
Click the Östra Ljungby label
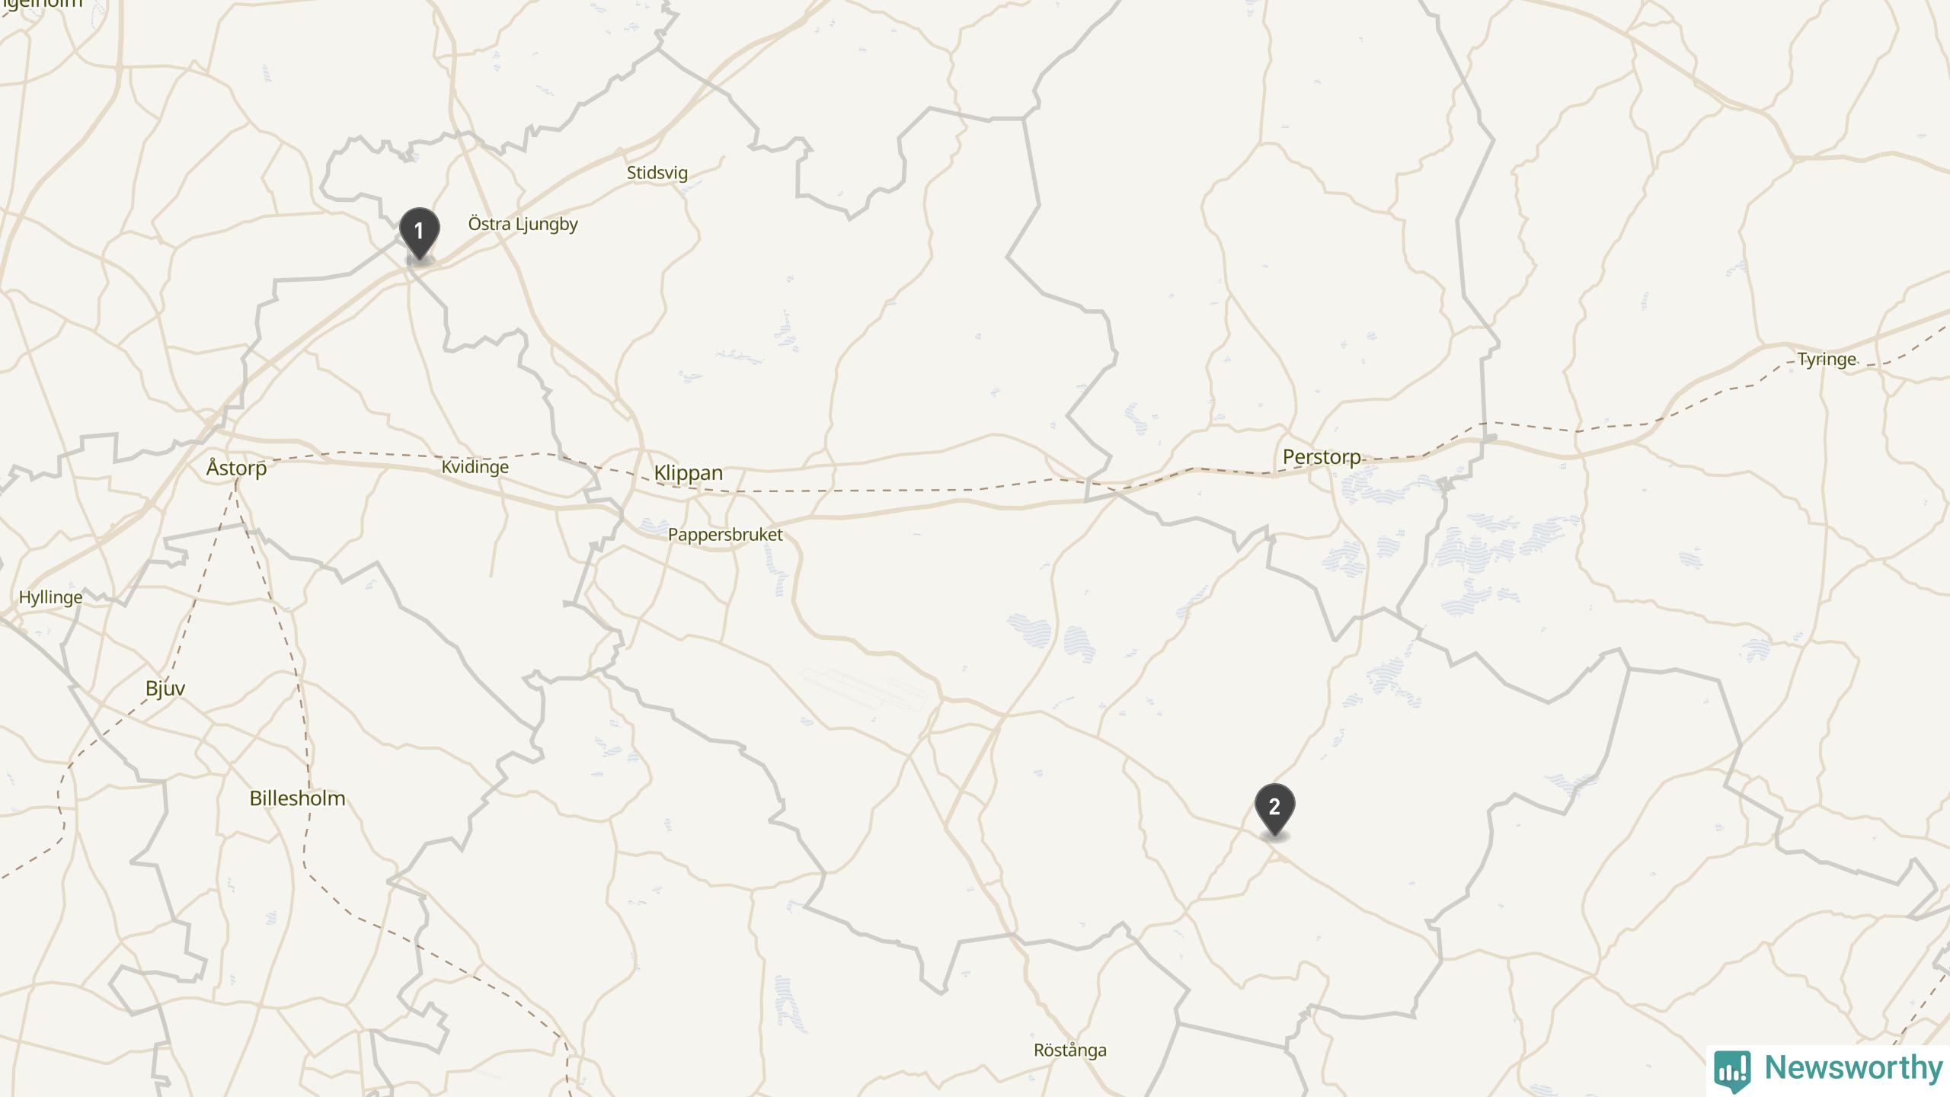click(x=523, y=224)
